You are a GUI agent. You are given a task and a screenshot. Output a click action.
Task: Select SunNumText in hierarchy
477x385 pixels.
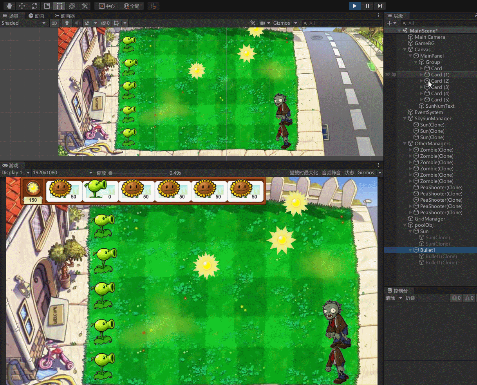coord(440,106)
